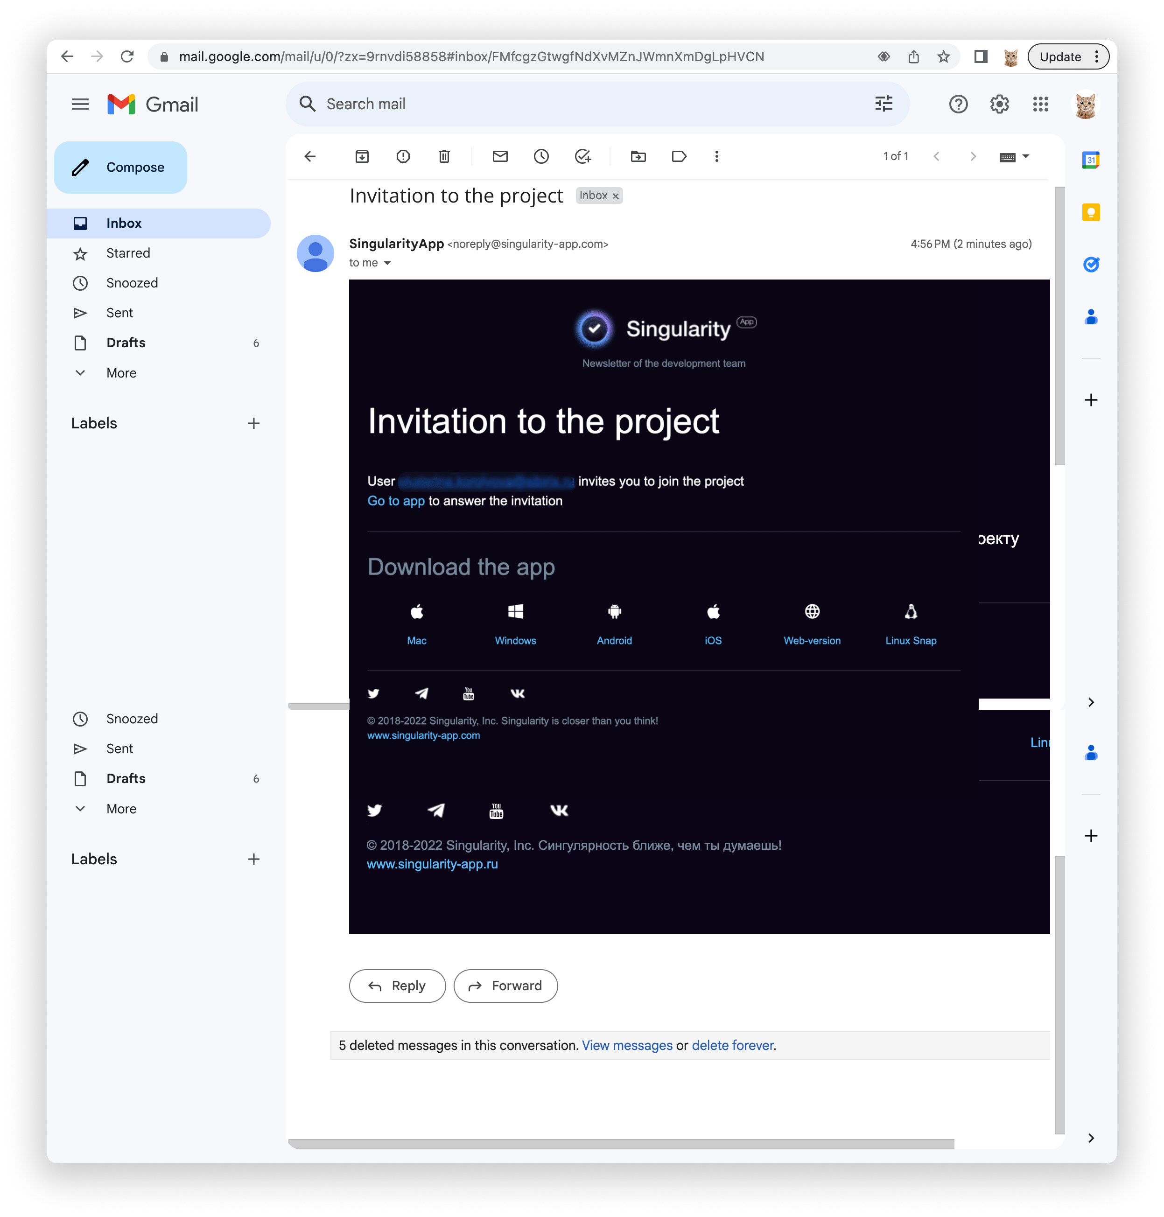Open the Inbox folder in the sidebar
This screenshot has height=1217, width=1164.
coord(159,224)
